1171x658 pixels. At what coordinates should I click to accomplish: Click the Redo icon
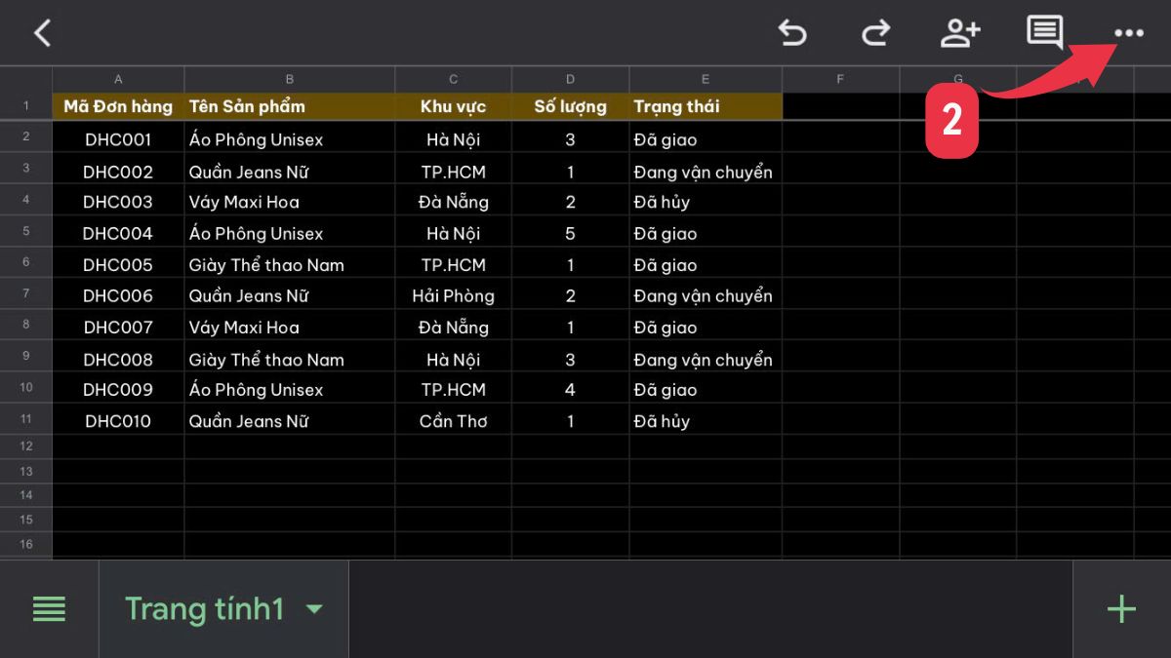875,32
